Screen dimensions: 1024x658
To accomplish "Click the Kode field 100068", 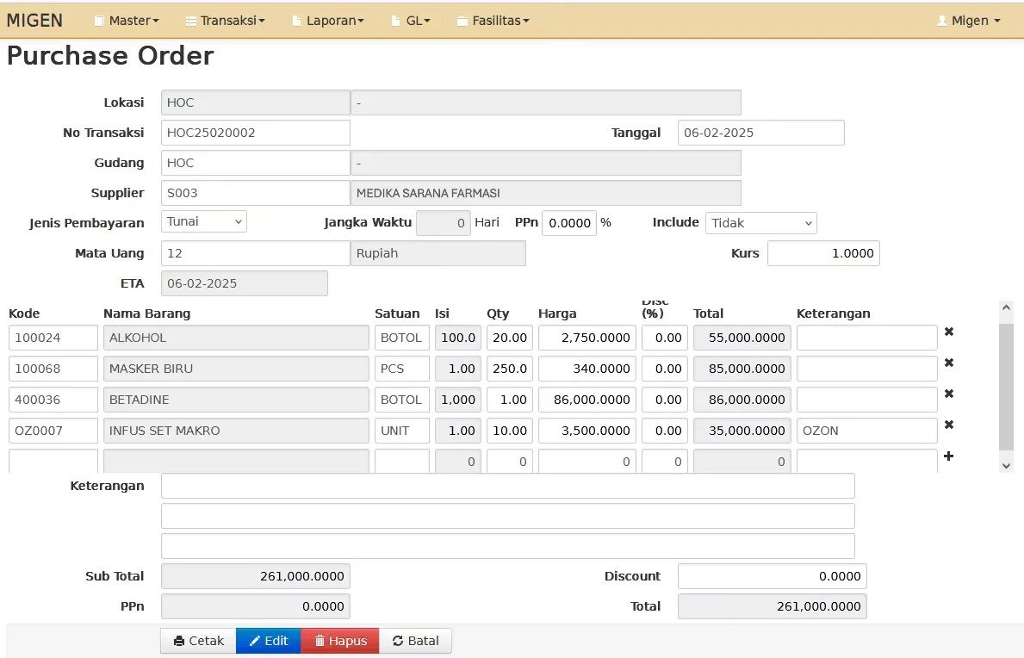I will point(53,368).
